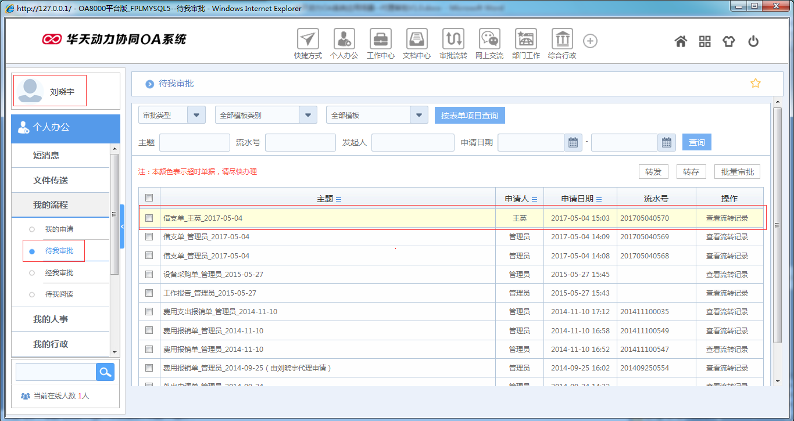
Task: Expand the 全部模板类别 dropdown
Action: pos(308,115)
